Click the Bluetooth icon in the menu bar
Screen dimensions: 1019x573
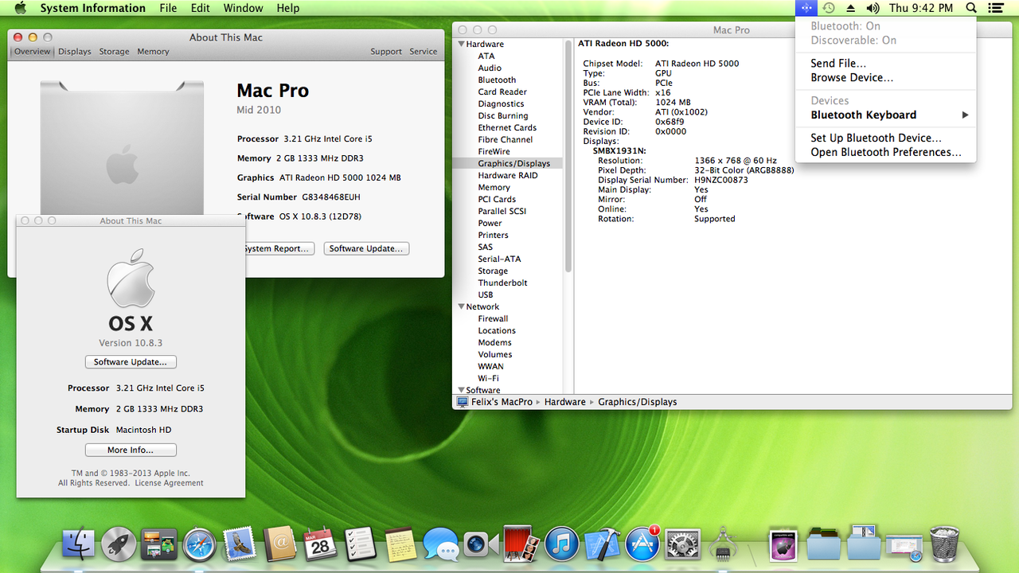(806, 8)
